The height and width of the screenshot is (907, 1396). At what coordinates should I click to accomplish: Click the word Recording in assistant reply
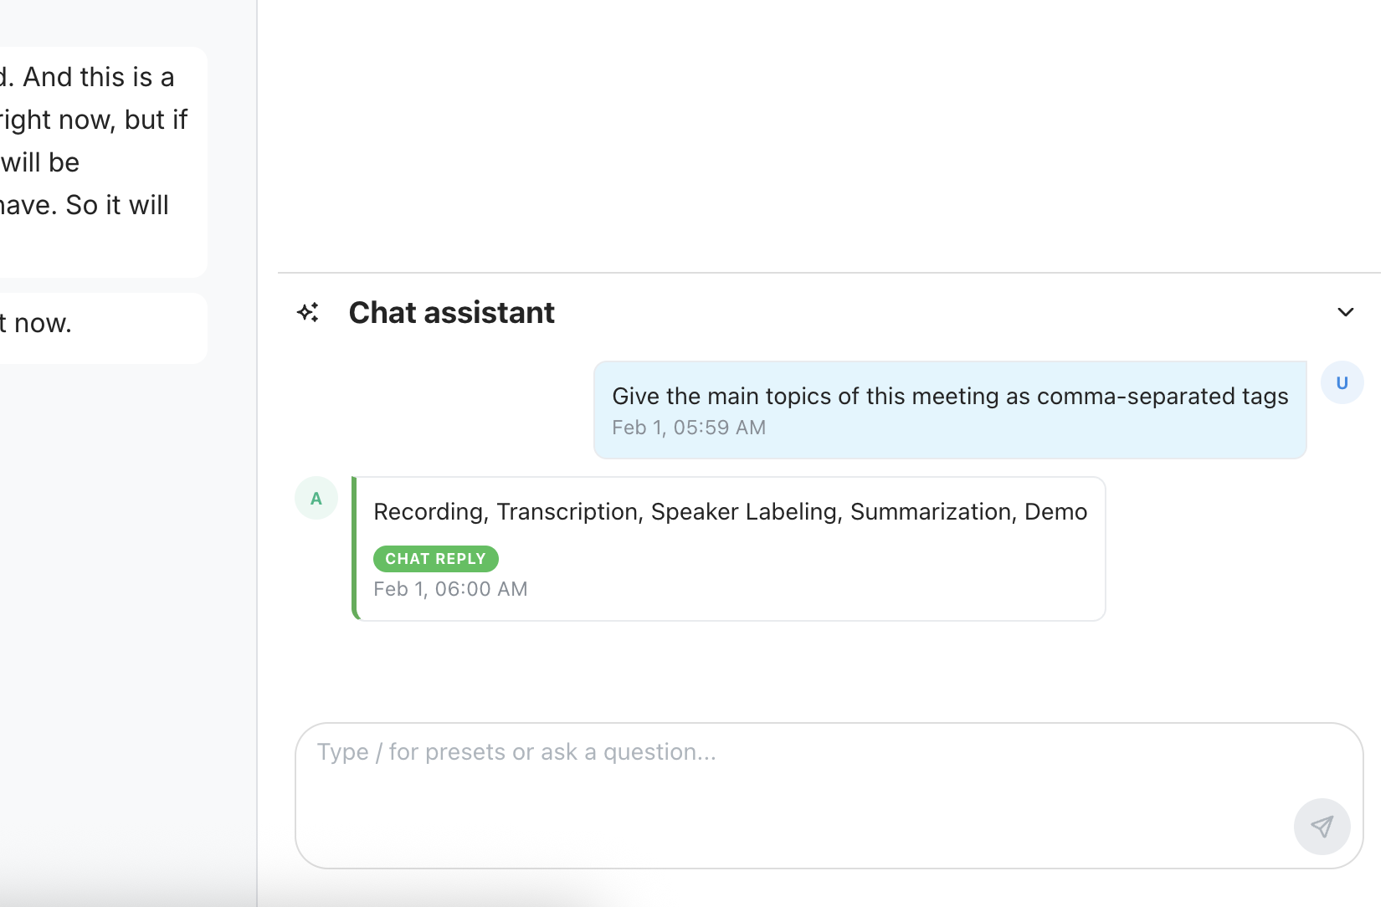[428, 512]
